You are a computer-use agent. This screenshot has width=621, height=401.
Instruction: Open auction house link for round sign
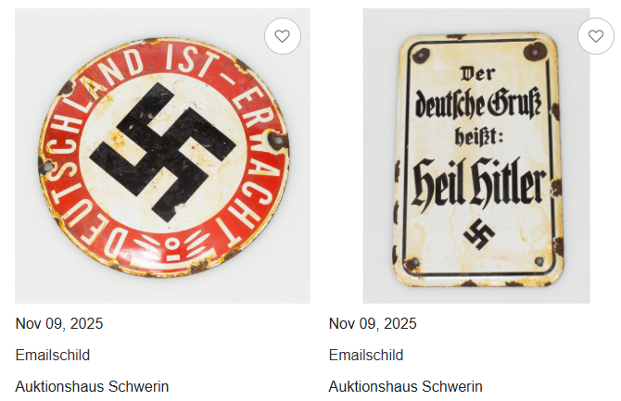pos(92,386)
